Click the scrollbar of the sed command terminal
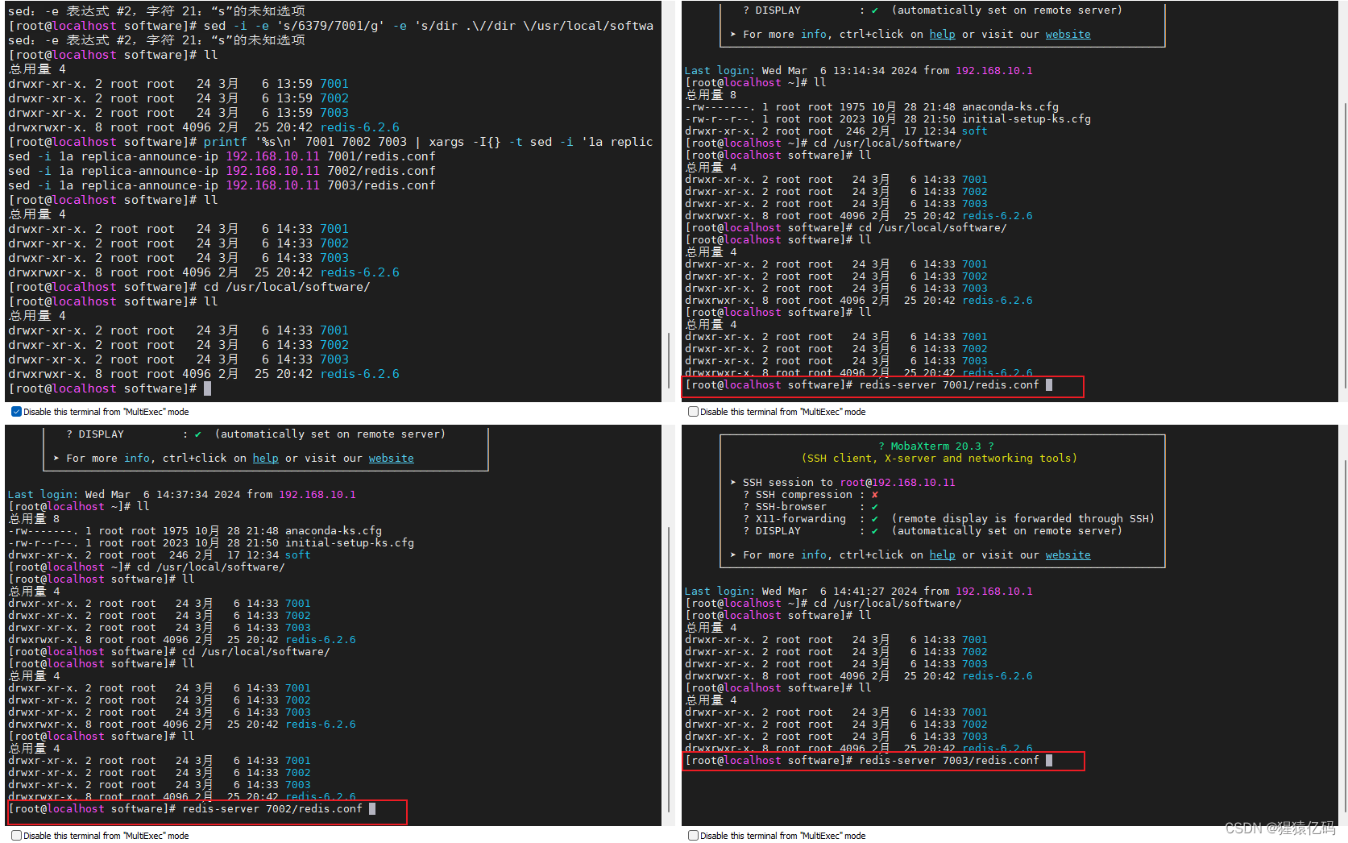Viewport: 1348px width, 843px height. coord(669,360)
